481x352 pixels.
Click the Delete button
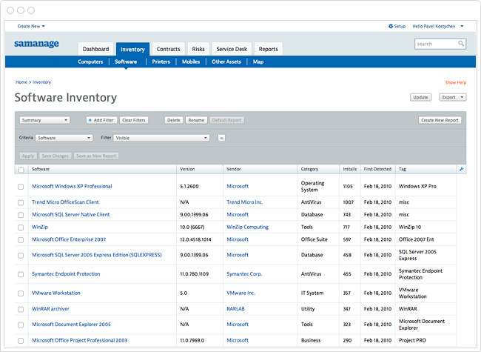tap(174, 120)
